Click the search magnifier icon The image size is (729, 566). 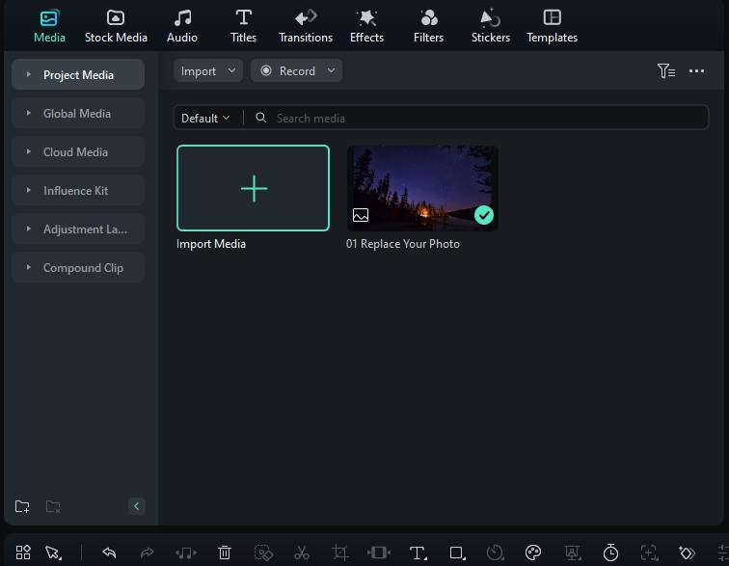[261, 118]
